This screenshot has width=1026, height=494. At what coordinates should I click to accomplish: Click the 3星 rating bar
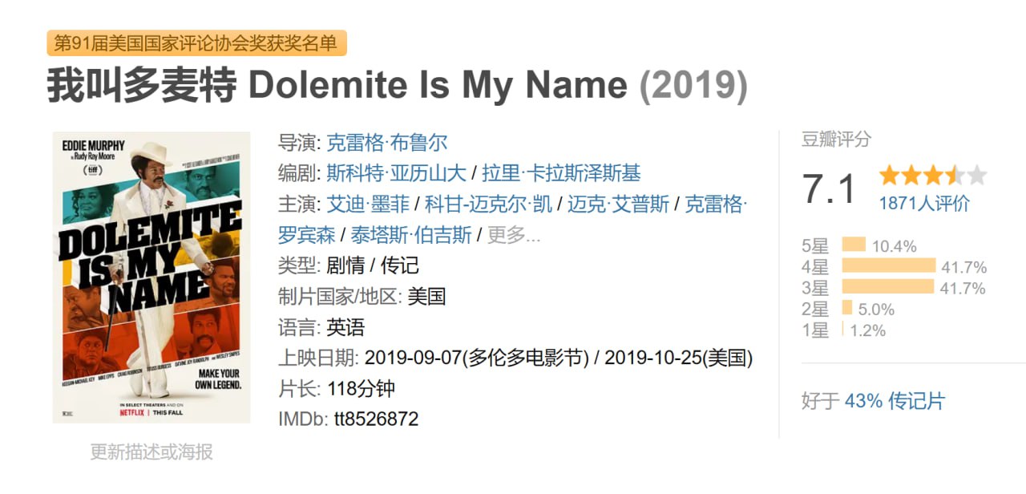(888, 287)
